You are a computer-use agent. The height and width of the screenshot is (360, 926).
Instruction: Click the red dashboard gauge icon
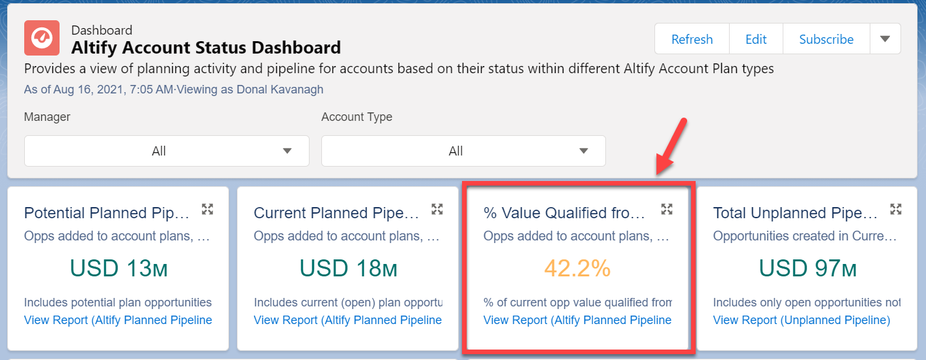point(42,38)
